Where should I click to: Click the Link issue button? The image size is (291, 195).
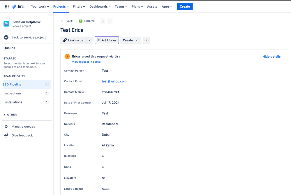pyautogui.click(x=73, y=40)
